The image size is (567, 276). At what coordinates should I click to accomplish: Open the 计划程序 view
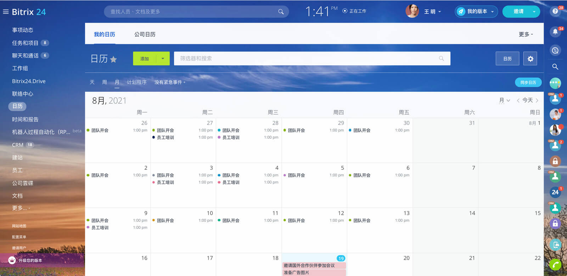click(x=136, y=82)
